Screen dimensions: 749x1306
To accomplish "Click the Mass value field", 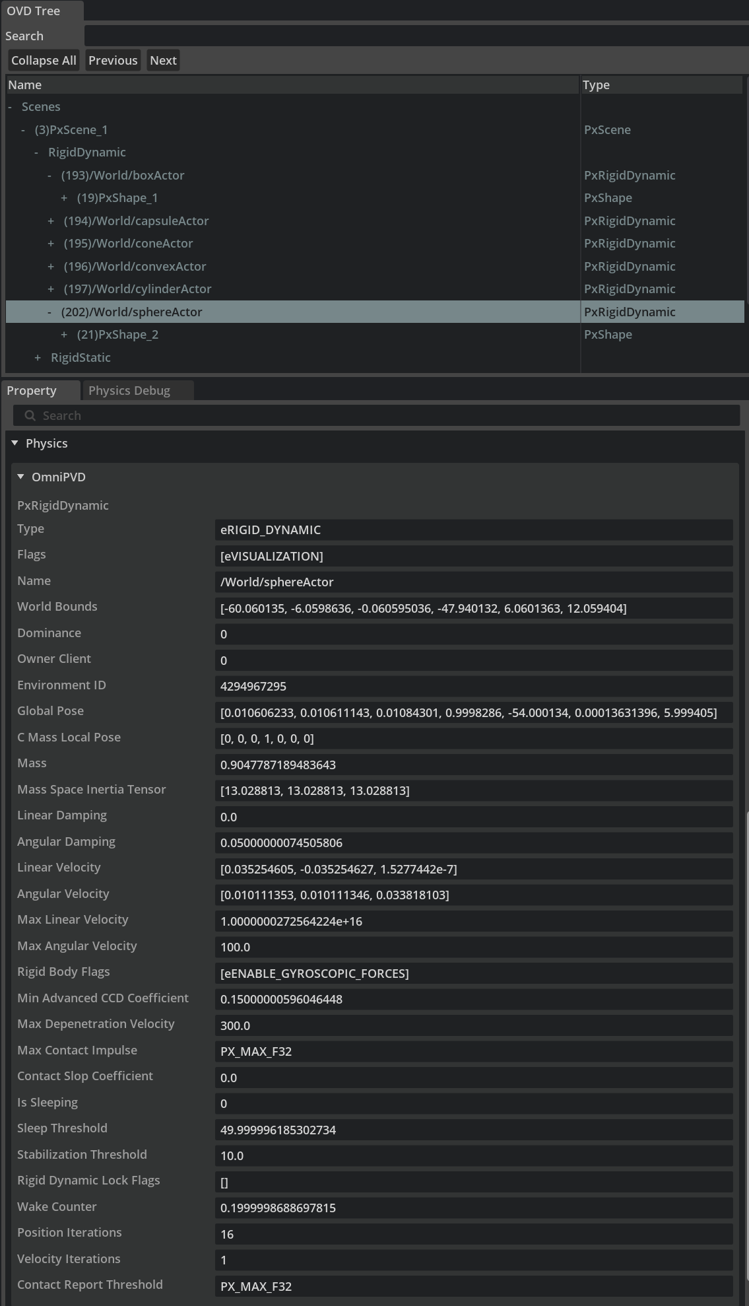I will tap(473, 765).
